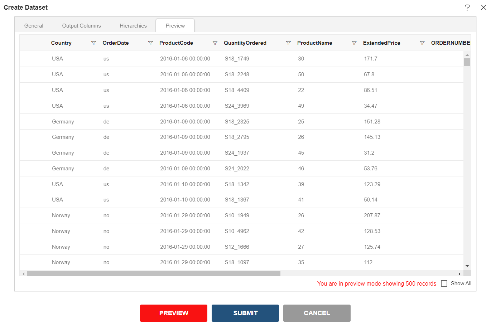Sort by the ExtendedPrice column header
This screenshot has width=491, height=335.
click(x=381, y=43)
